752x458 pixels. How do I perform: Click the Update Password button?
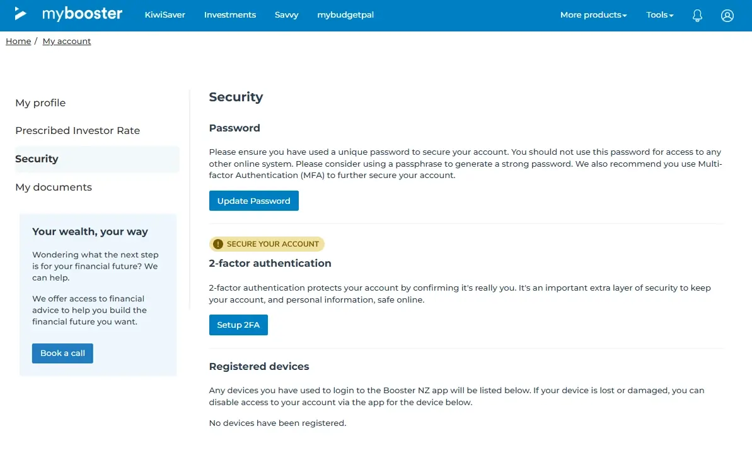[253, 201]
